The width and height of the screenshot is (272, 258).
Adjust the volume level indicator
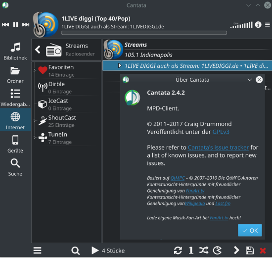241,25
